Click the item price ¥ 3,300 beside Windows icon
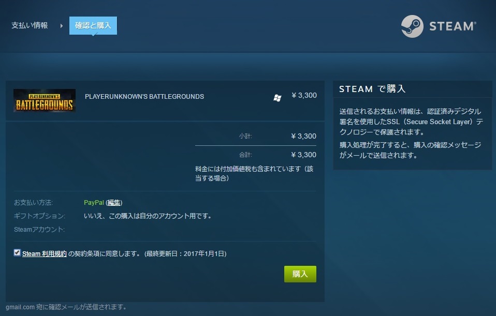 tap(304, 96)
